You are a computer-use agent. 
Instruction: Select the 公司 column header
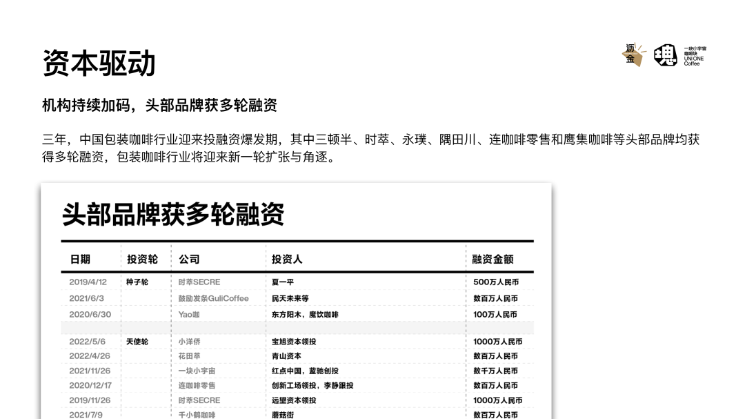tap(189, 260)
